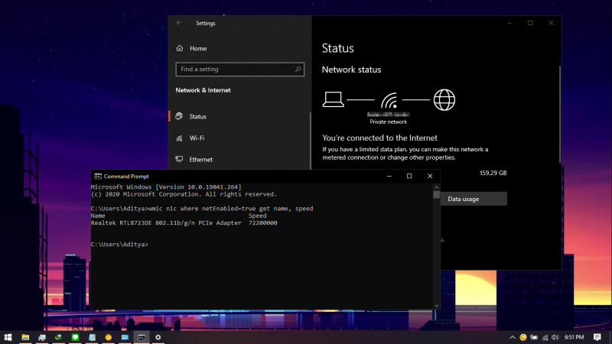Go back using the Settings back arrow
This screenshot has height=344, width=612.
(179, 23)
